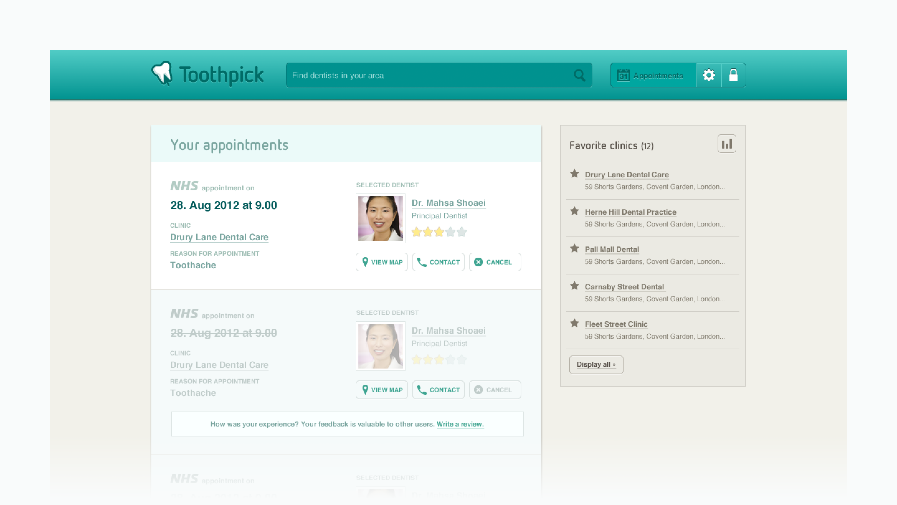Open Dr. Mahsa Shoaei profile link
This screenshot has height=505, width=897.
pos(448,203)
